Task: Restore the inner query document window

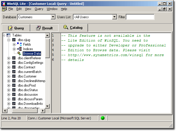Action: coord(165,9)
